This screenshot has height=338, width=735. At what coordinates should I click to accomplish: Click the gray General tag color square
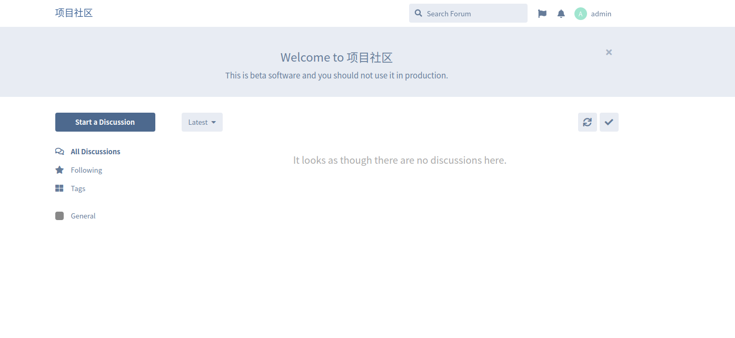[59, 216]
